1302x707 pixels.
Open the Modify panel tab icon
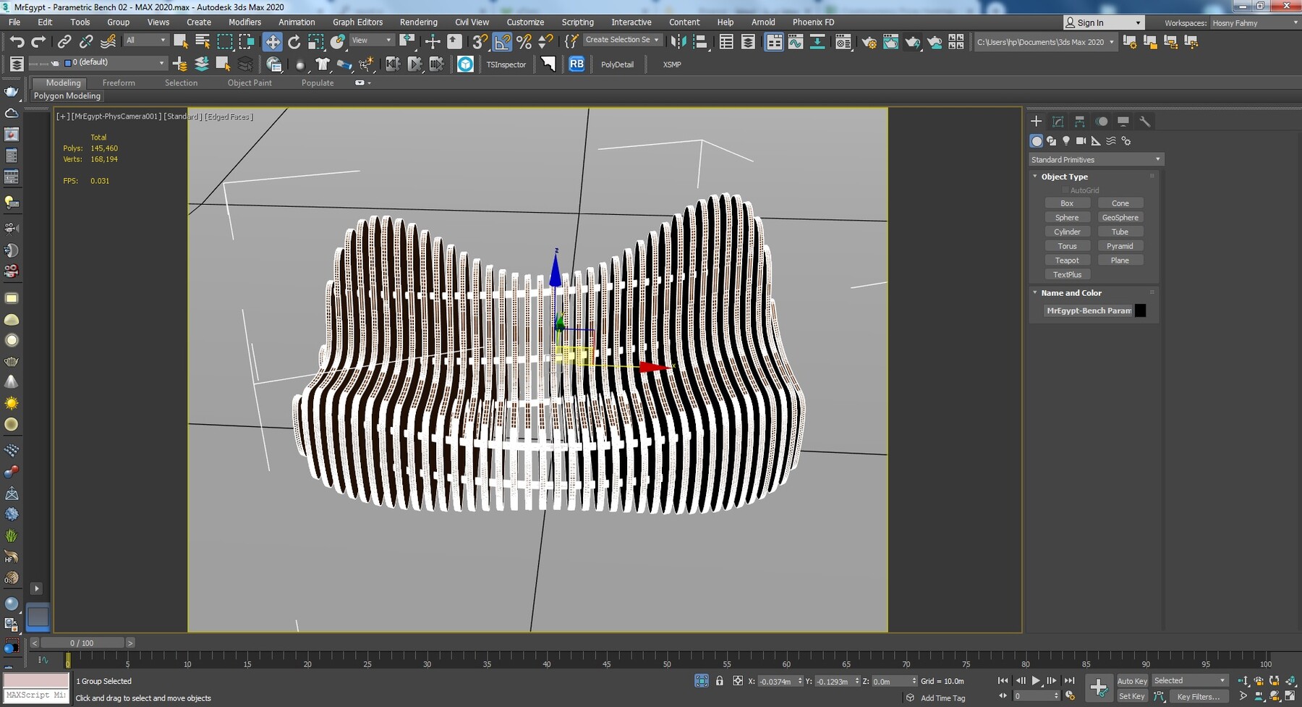tap(1058, 122)
